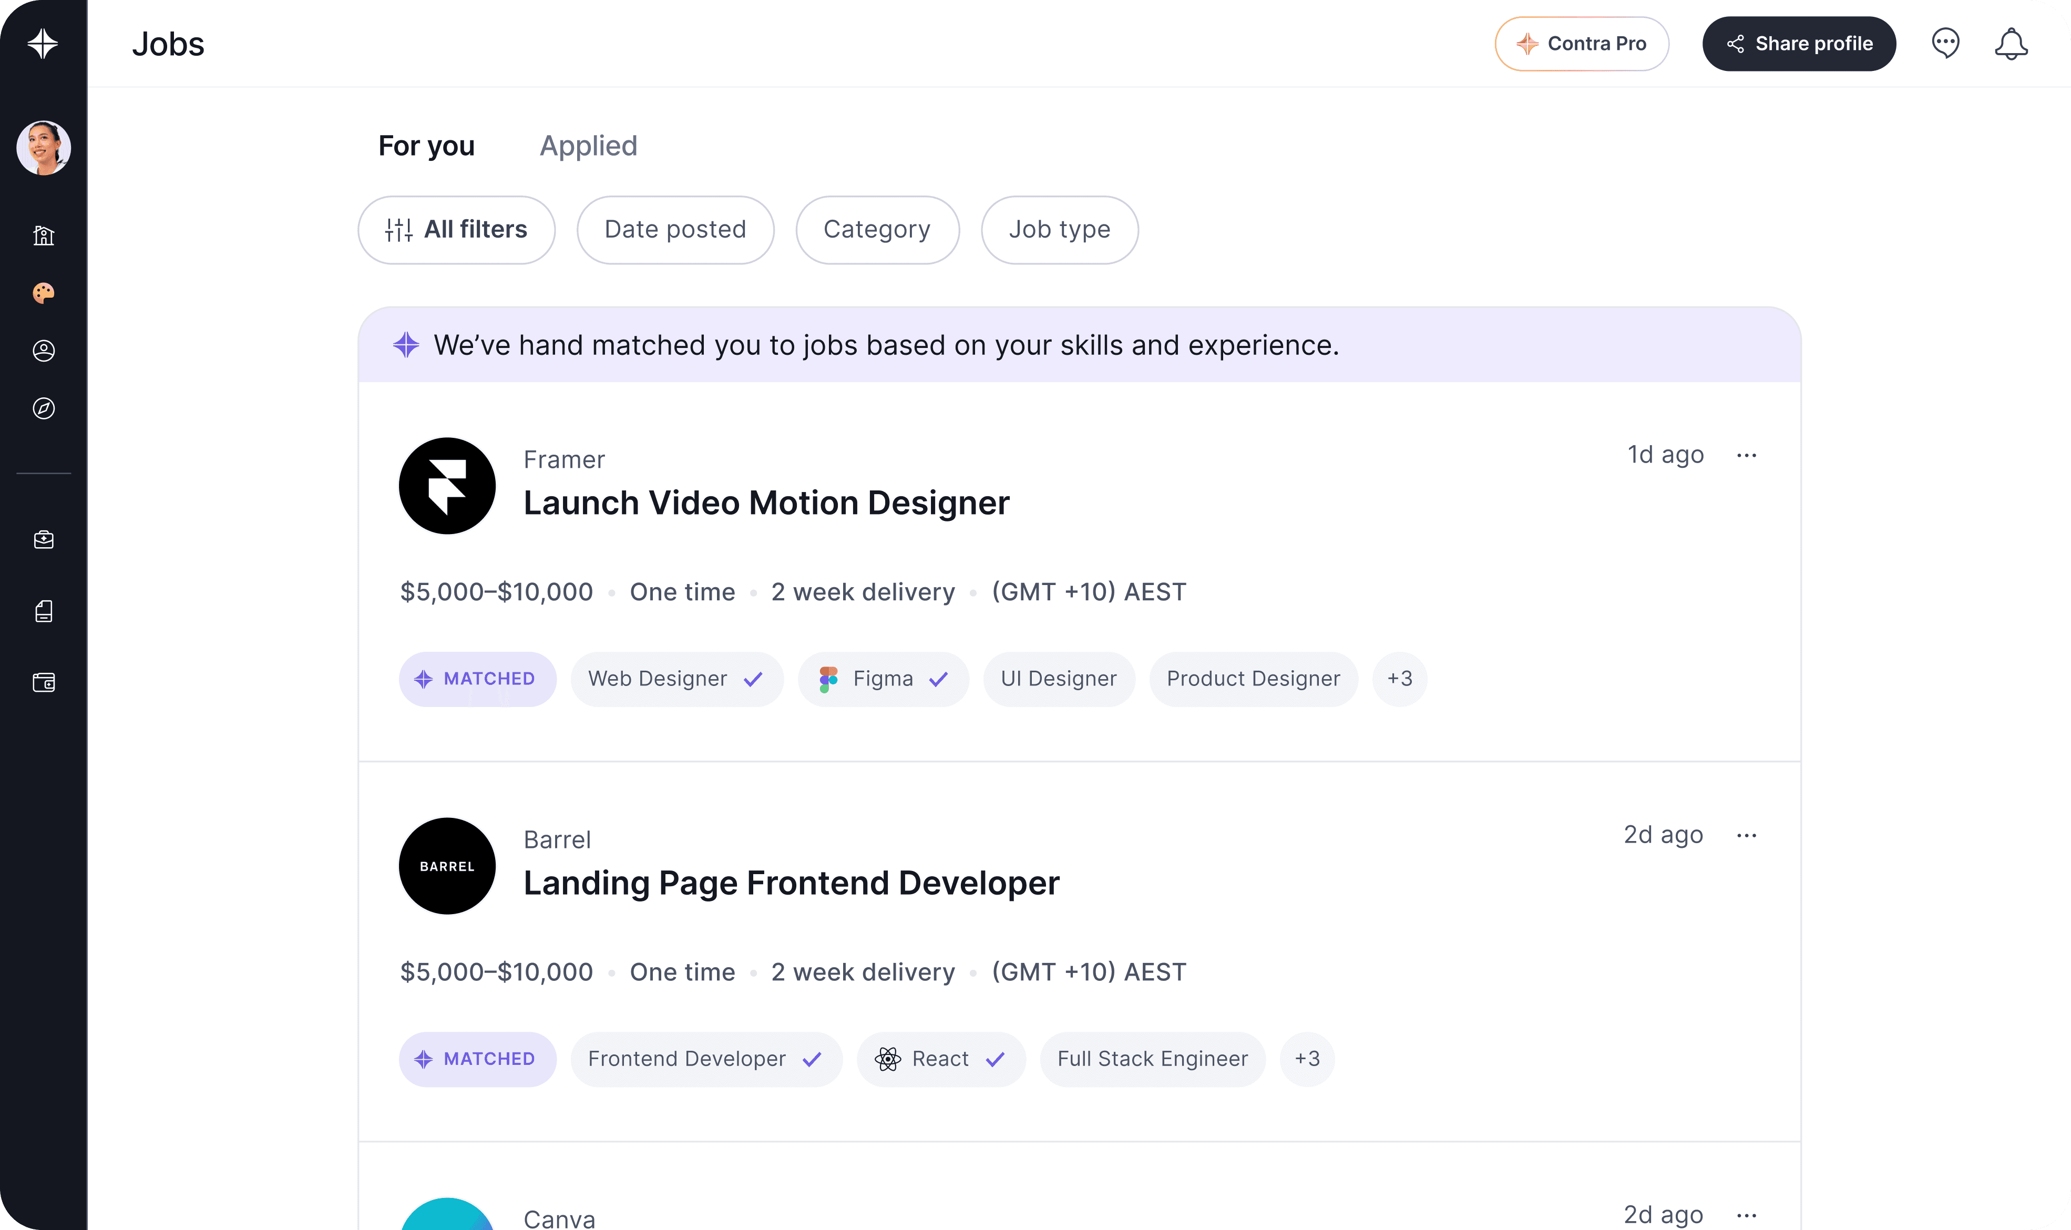Open the messages chat bubble icon
The width and height of the screenshot is (2071, 1230).
tap(1945, 43)
